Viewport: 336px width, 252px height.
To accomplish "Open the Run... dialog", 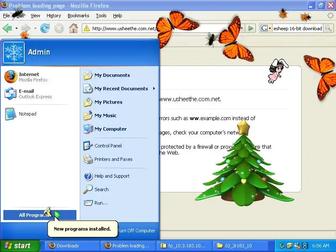I will click(x=120, y=203).
